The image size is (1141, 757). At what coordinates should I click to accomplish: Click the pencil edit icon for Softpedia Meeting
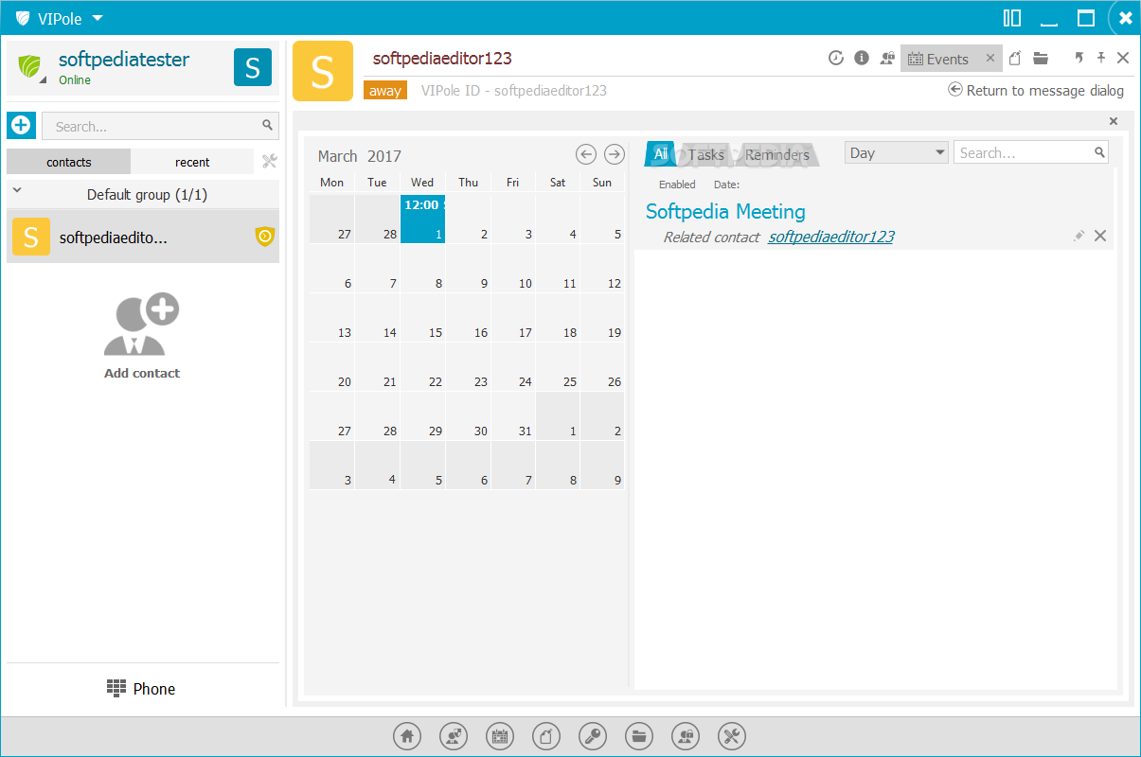pos(1079,236)
